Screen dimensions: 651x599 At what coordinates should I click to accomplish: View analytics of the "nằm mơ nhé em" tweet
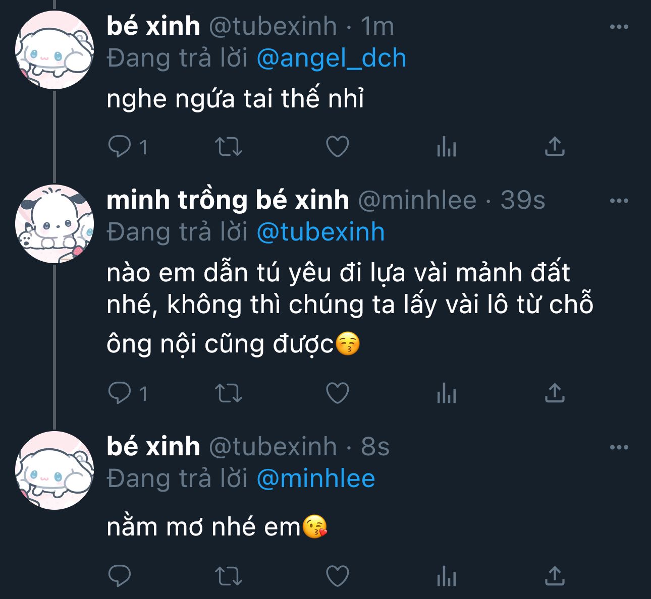(447, 577)
